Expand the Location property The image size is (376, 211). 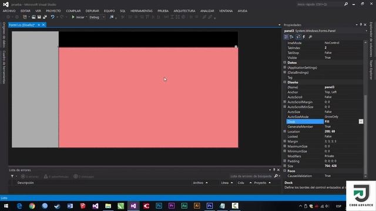(x=284, y=131)
